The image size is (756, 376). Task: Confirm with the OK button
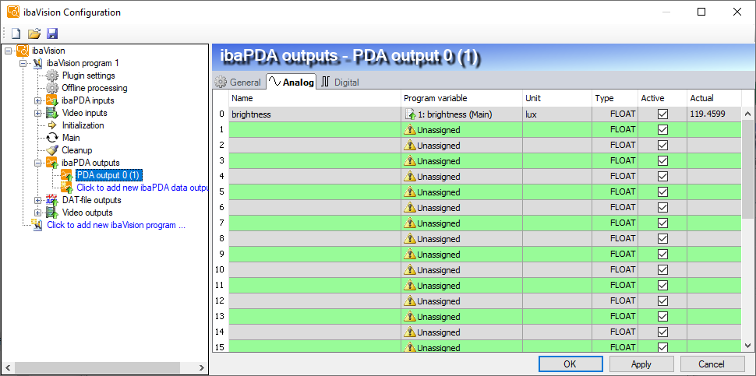click(x=571, y=364)
